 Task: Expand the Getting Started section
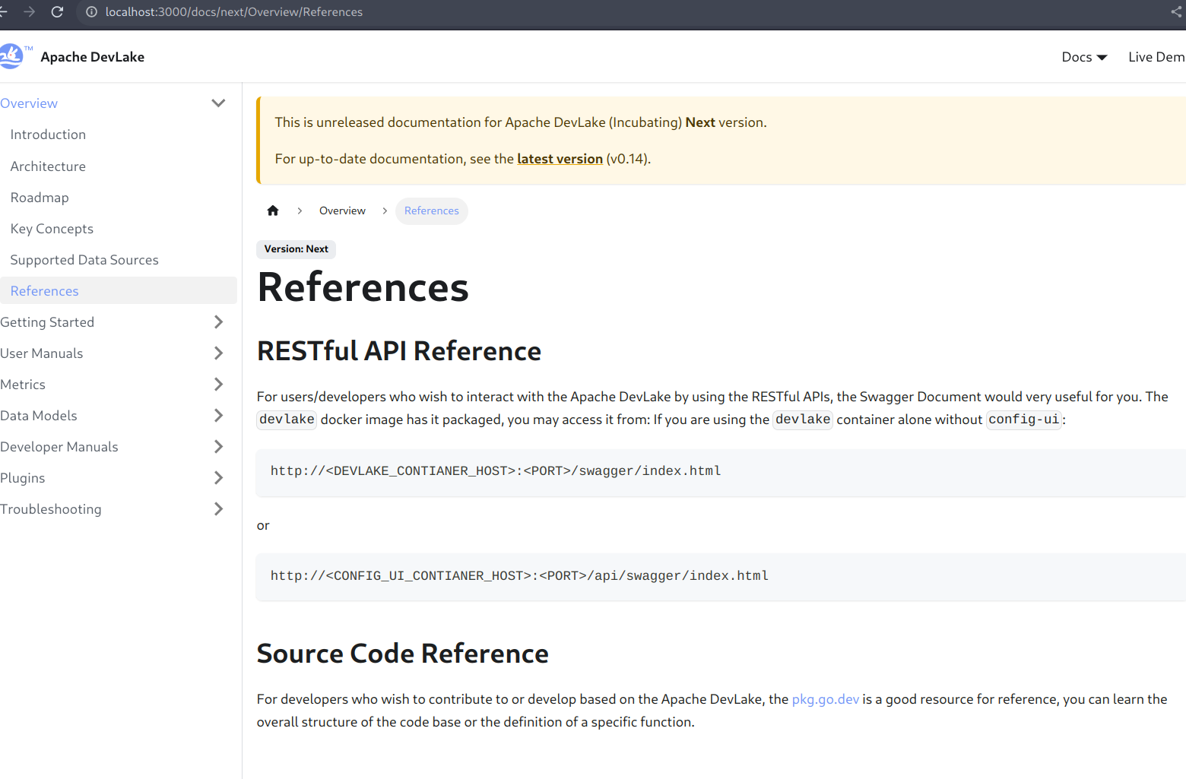pyautogui.click(x=218, y=322)
